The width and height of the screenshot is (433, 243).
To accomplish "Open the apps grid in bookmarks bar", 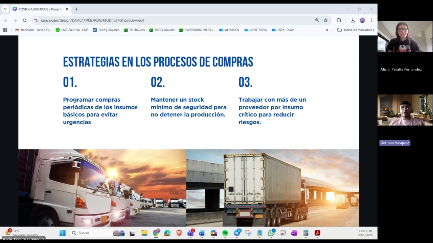I will click(x=5, y=30).
